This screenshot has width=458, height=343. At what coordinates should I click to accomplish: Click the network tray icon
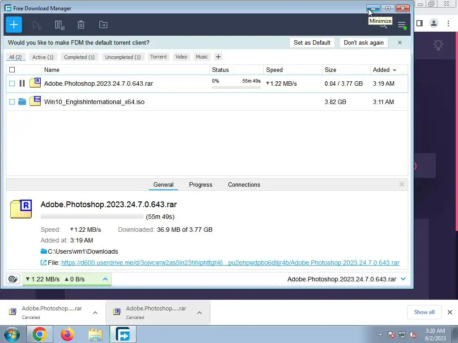click(x=402, y=335)
